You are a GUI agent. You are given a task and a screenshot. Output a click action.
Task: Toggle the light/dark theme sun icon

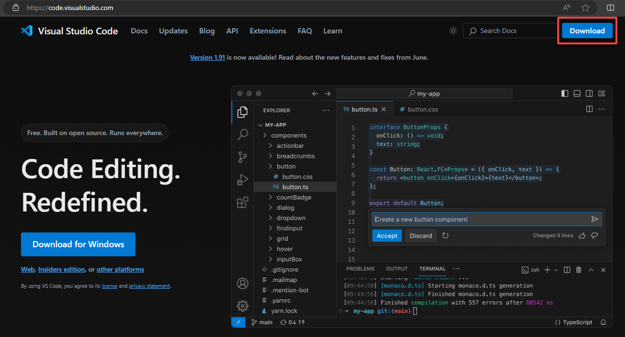click(x=453, y=31)
